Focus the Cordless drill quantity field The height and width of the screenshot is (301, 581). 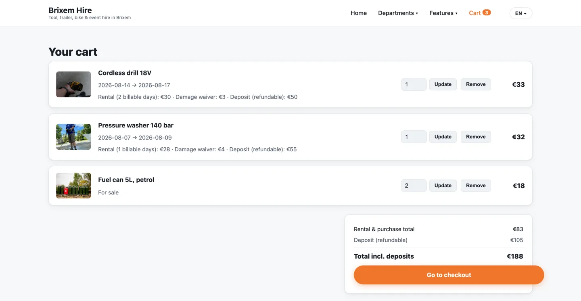click(x=414, y=84)
